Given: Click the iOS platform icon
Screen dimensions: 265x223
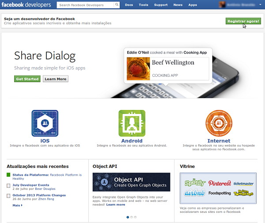Looking at the screenshot, I should coord(45,123).
